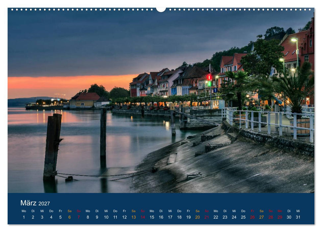Select the lakeside promenade photo
Screen dimensions: 322x232
click(x=161, y=100)
